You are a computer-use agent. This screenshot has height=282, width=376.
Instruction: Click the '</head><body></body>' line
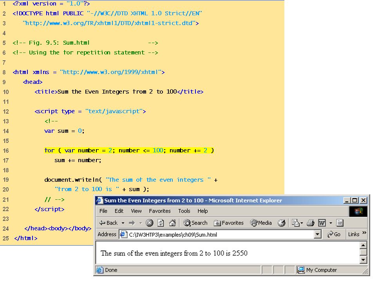coord(58,228)
